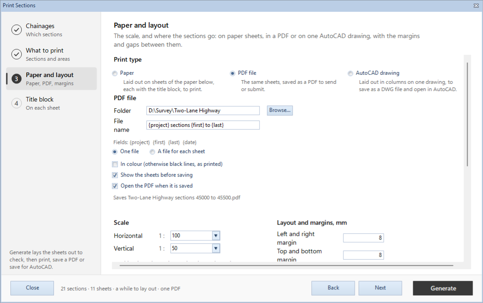Click the Folder path field
This screenshot has width=483, height=303.
click(203, 111)
